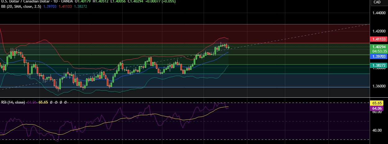
Task: Click the red 1.41133 BB upper value in legend
Action: [65, 6]
